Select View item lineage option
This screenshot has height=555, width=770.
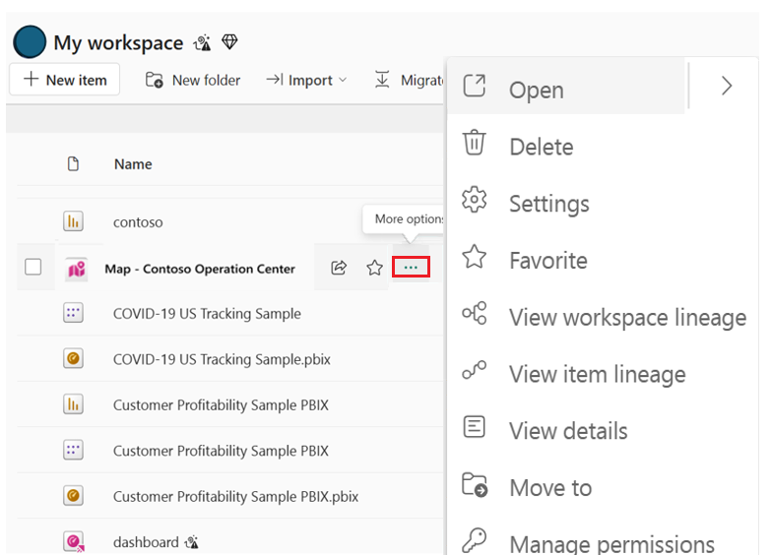[x=597, y=374]
